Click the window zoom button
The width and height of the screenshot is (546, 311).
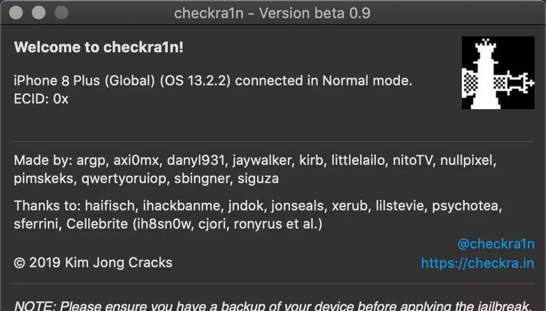(x=61, y=13)
